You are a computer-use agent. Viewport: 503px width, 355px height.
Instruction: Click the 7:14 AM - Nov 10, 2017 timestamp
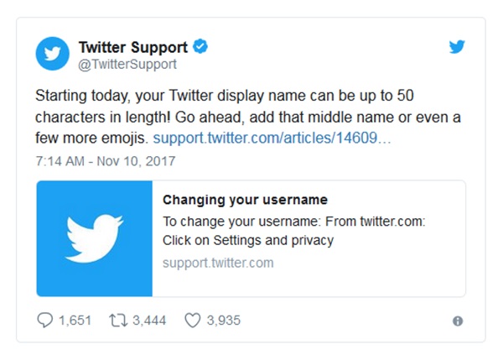click(106, 161)
